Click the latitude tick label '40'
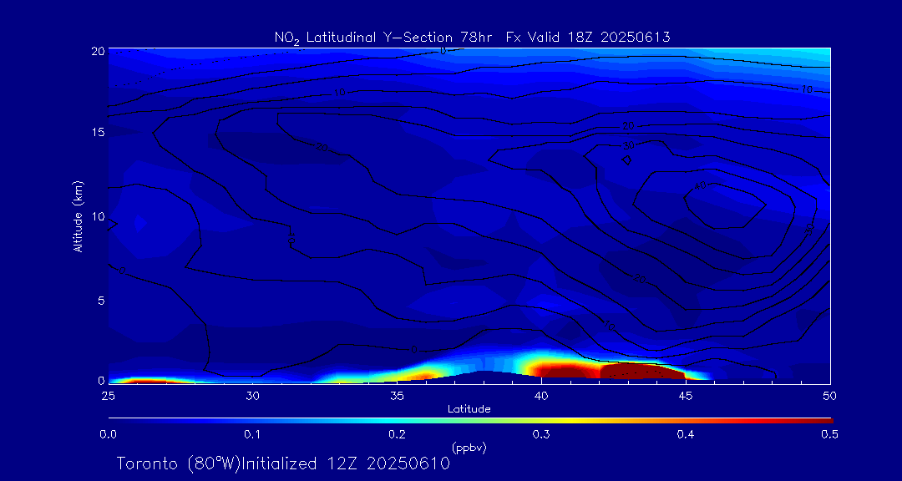Viewport: 902px width, 481px height. pos(541,395)
